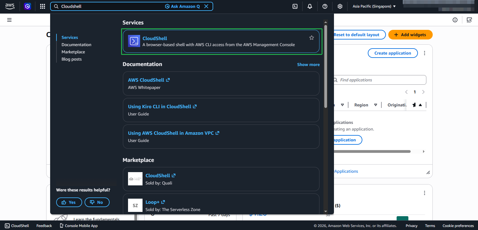Open the info panel icon
478x230 pixels.
click(x=455, y=20)
